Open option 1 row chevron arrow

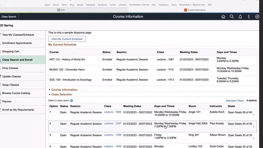[254, 115]
